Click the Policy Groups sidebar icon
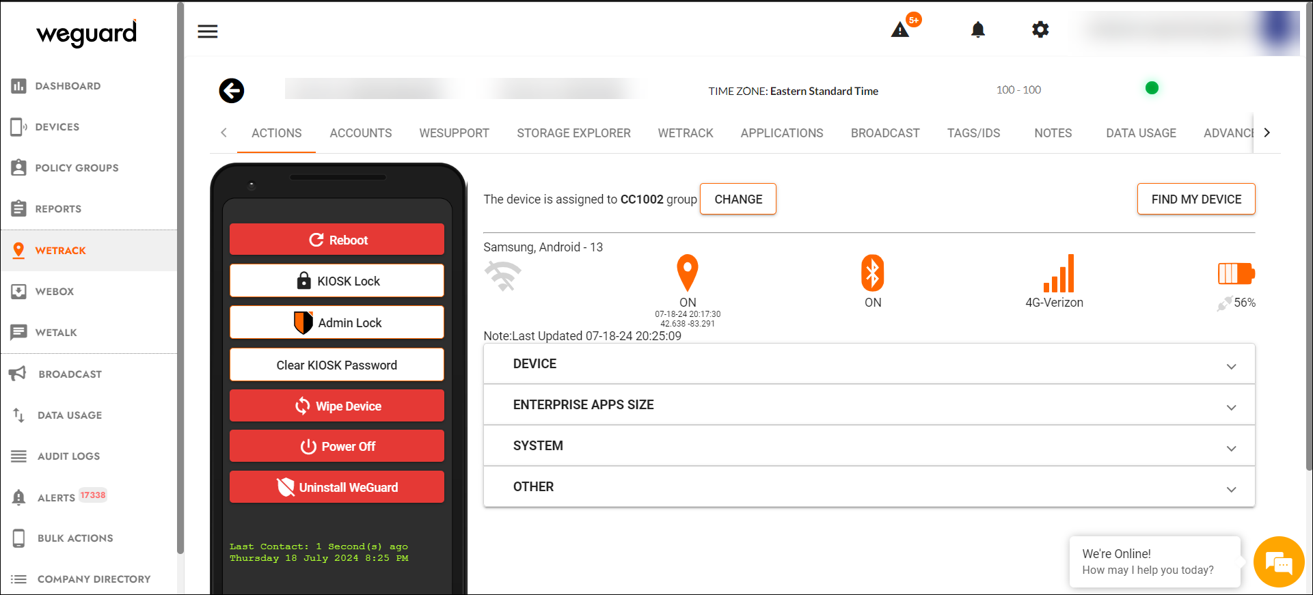This screenshot has width=1313, height=595. tap(18, 168)
